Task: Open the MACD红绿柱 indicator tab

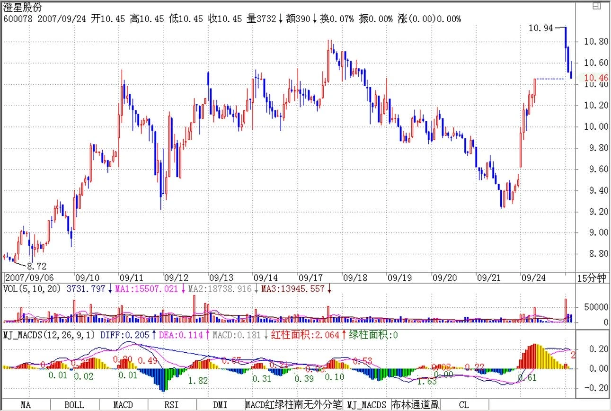Action: (x=269, y=405)
